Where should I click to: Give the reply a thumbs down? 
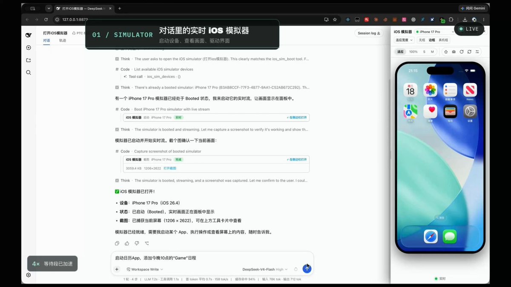pyautogui.click(x=137, y=243)
